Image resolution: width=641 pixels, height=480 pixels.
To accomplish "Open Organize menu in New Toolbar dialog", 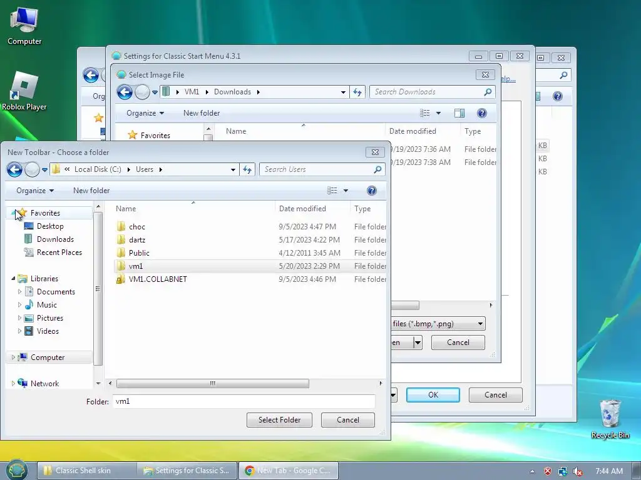I will (35, 191).
